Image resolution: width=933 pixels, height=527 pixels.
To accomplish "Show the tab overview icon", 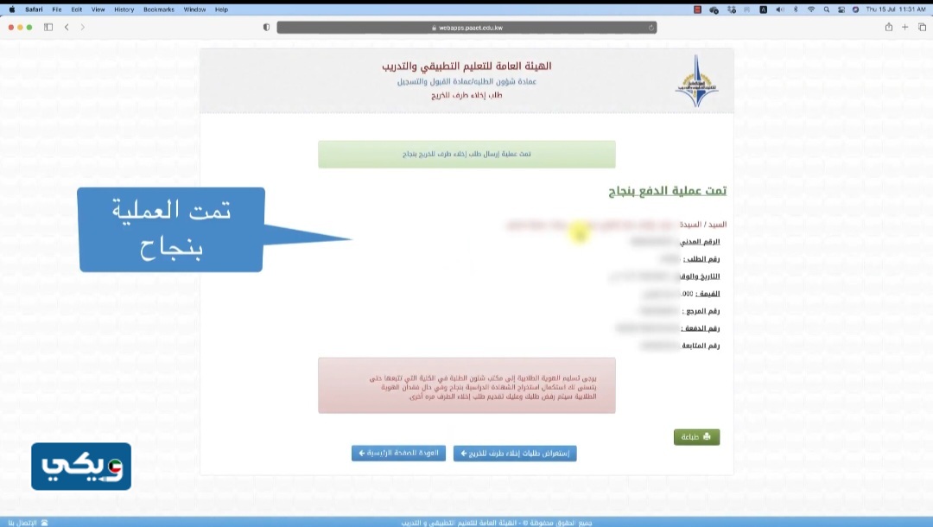I will point(922,28).
